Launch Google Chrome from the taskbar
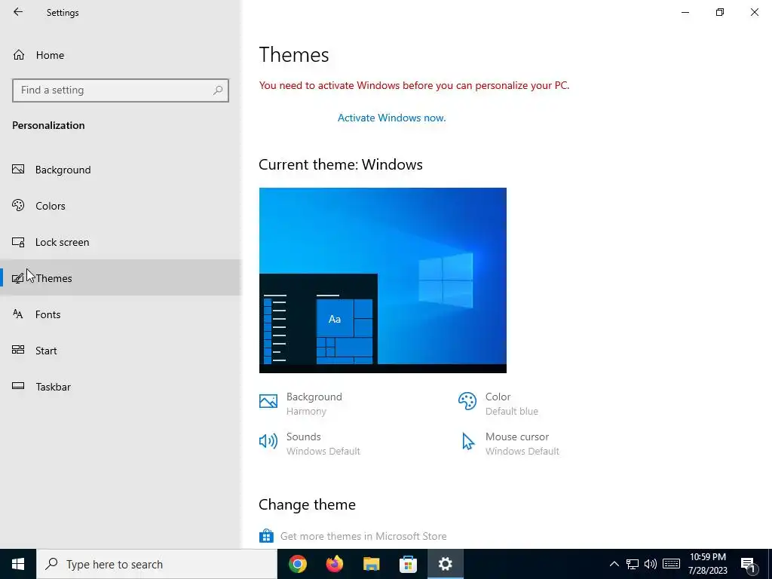772x579 pixels. click(298, 564)
